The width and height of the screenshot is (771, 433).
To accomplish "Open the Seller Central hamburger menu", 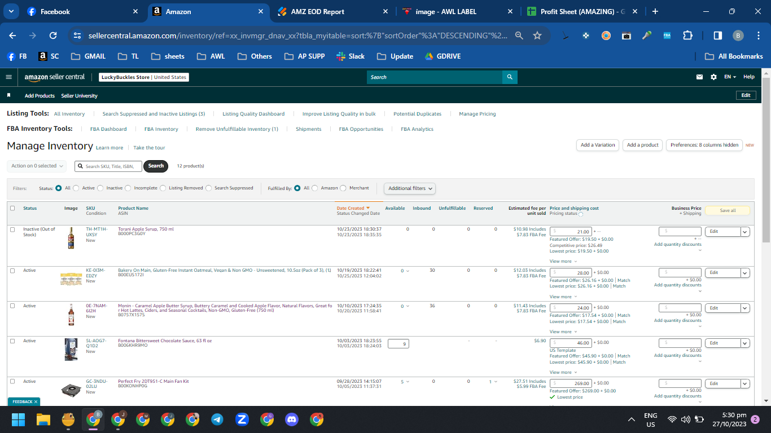I will click(8, 77).
